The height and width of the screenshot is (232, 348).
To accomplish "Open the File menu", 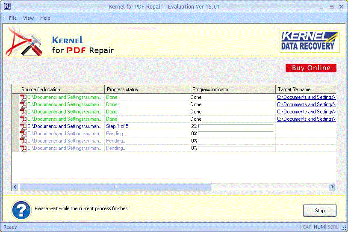I will click(x=13, y=18).
